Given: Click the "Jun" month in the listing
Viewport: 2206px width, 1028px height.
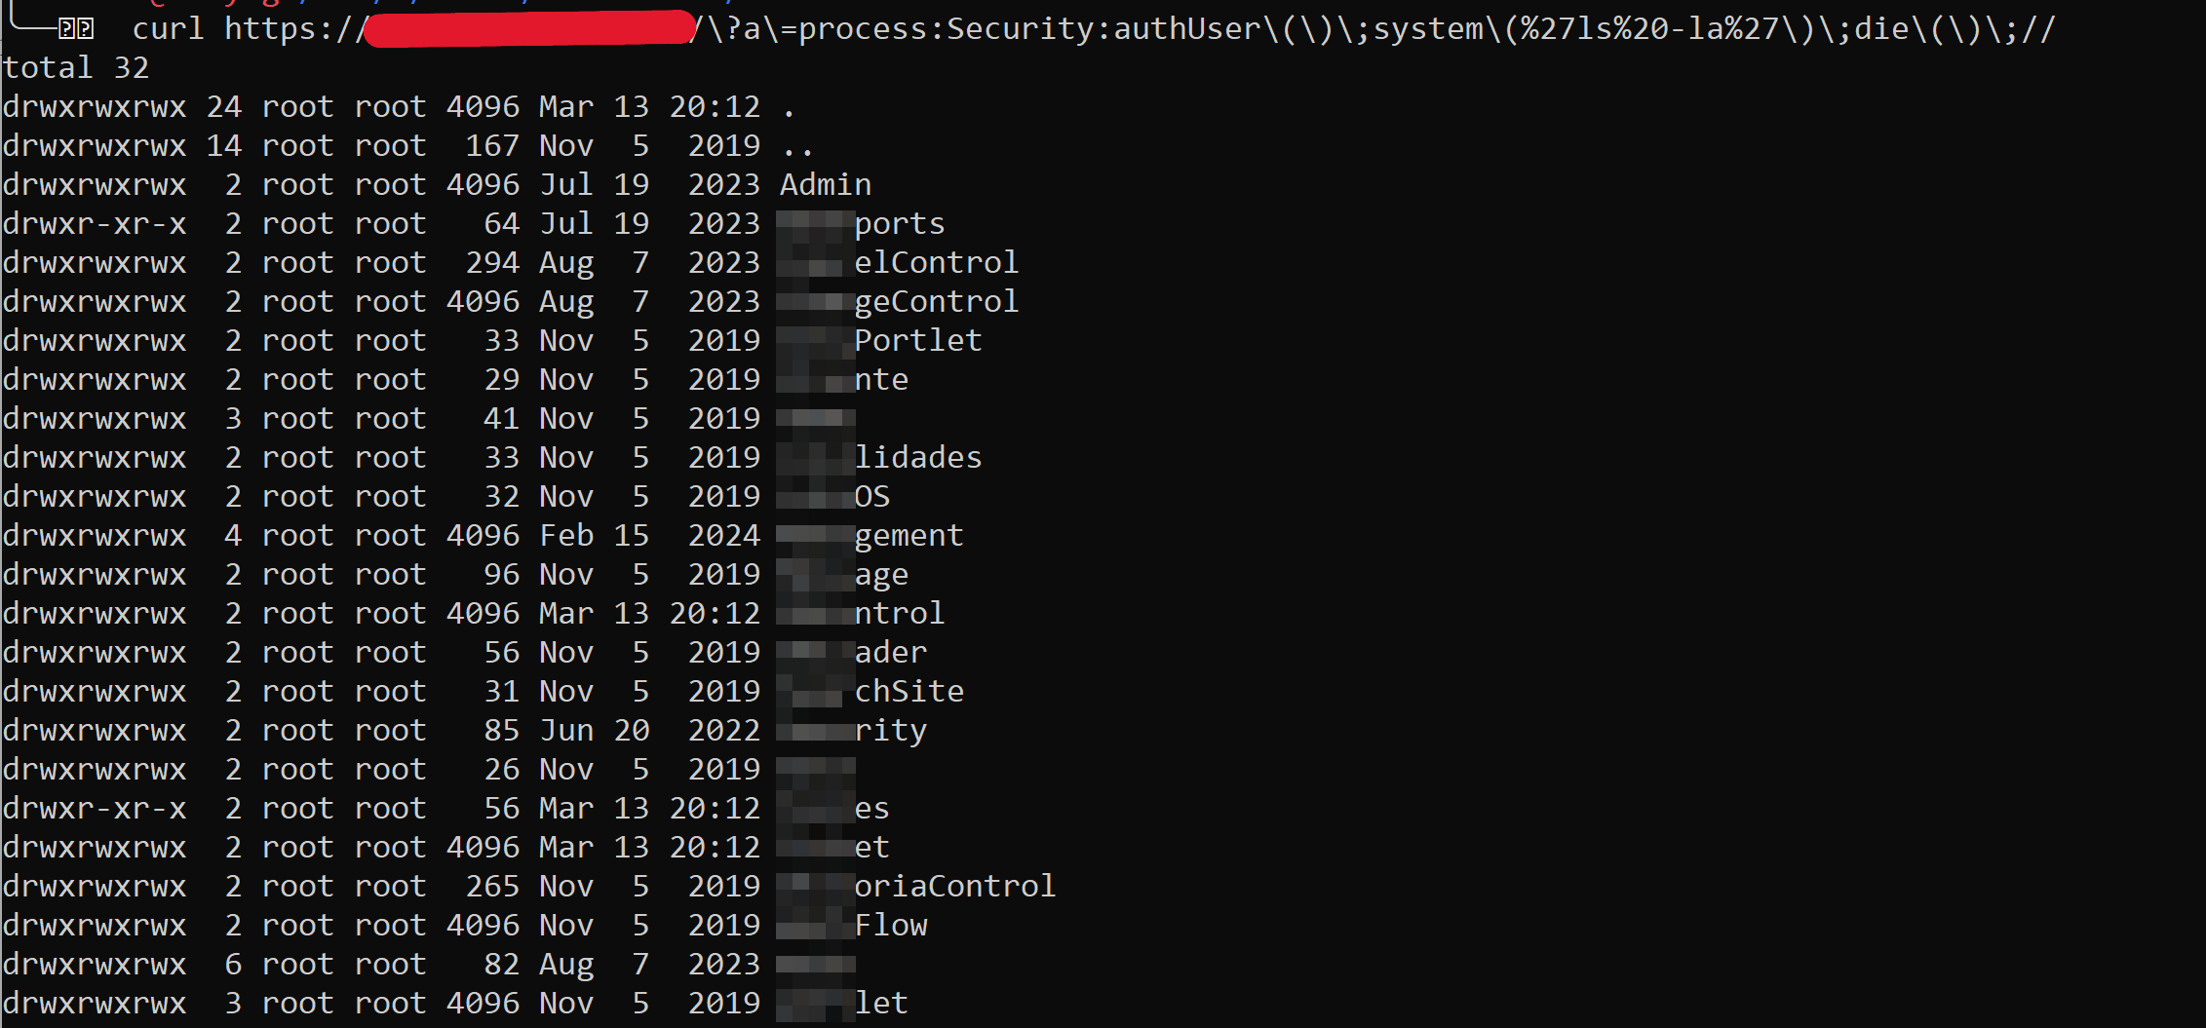Looking at the screenshot, I should coord(566,731).
